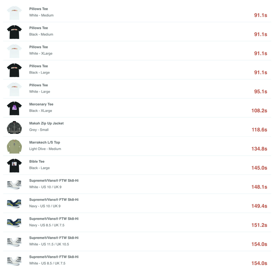273x273 pixels.
Task: Click the Bible Tee product image
Action: point(14,165)
